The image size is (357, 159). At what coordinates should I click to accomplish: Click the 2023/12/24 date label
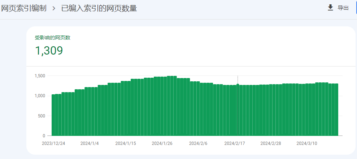(53, 143)
